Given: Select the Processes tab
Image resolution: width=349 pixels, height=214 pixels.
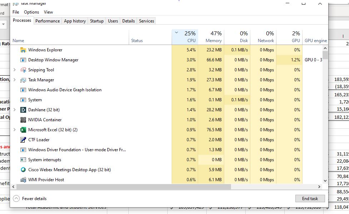Looking at the screenshot, I should point(22,20).
